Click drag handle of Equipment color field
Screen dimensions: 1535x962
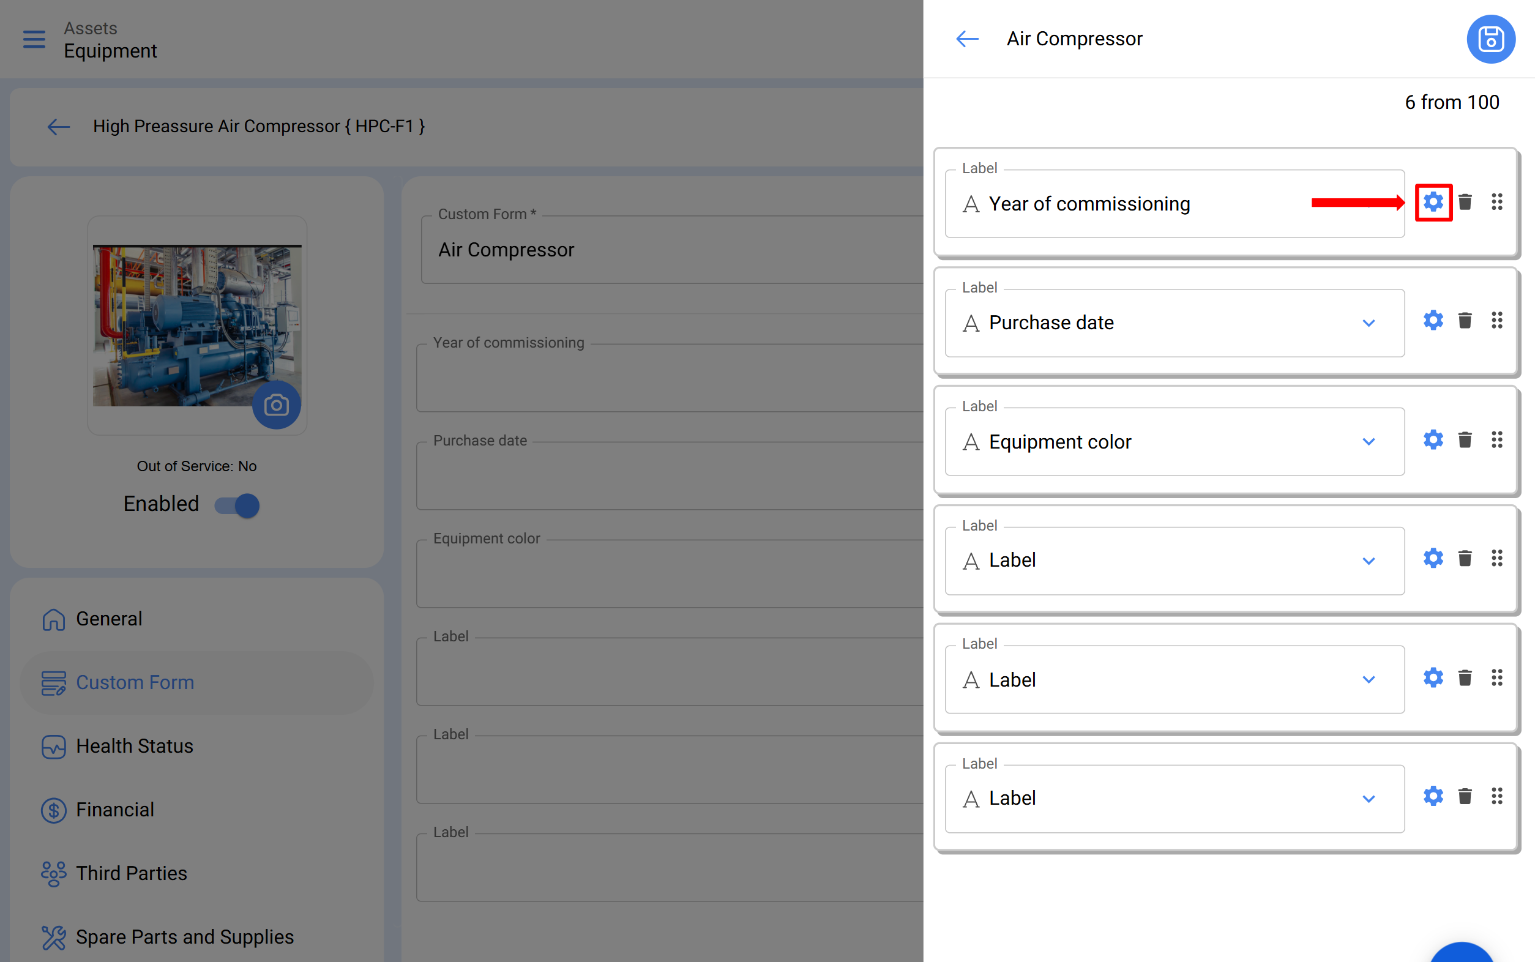[x=1496, y=439]
